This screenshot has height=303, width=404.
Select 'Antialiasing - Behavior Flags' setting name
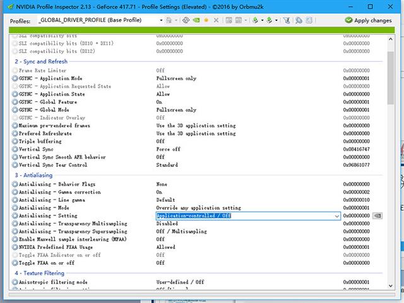click(x=57, y=184)
